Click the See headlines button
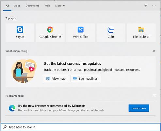Viewport: 161px width, 131px height. (x=85, y=78)
